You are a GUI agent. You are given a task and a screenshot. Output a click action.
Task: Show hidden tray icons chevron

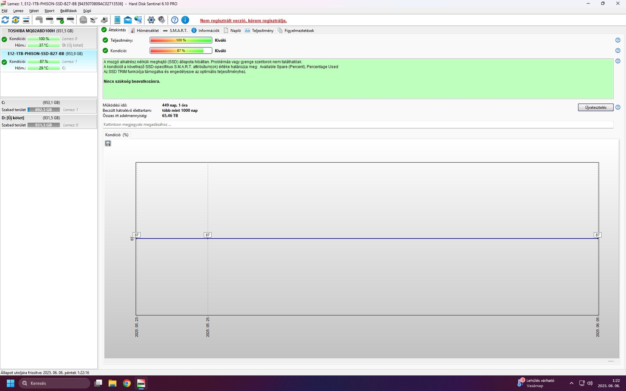point(571,383)
